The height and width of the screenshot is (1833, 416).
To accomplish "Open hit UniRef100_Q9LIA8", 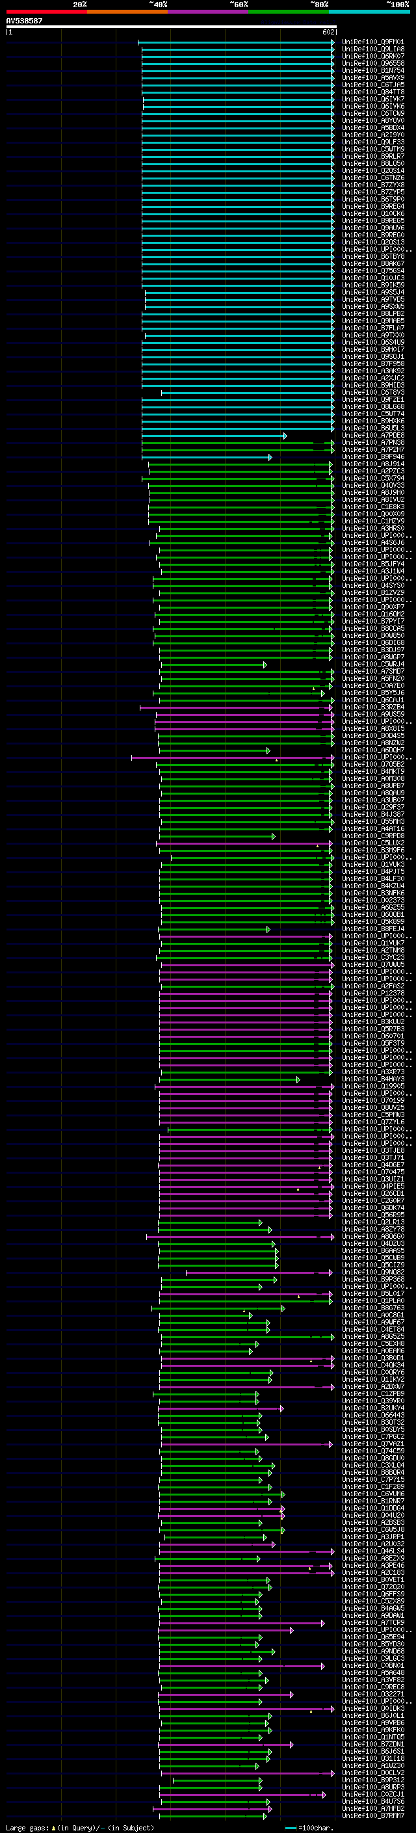I will click(372, 49).
